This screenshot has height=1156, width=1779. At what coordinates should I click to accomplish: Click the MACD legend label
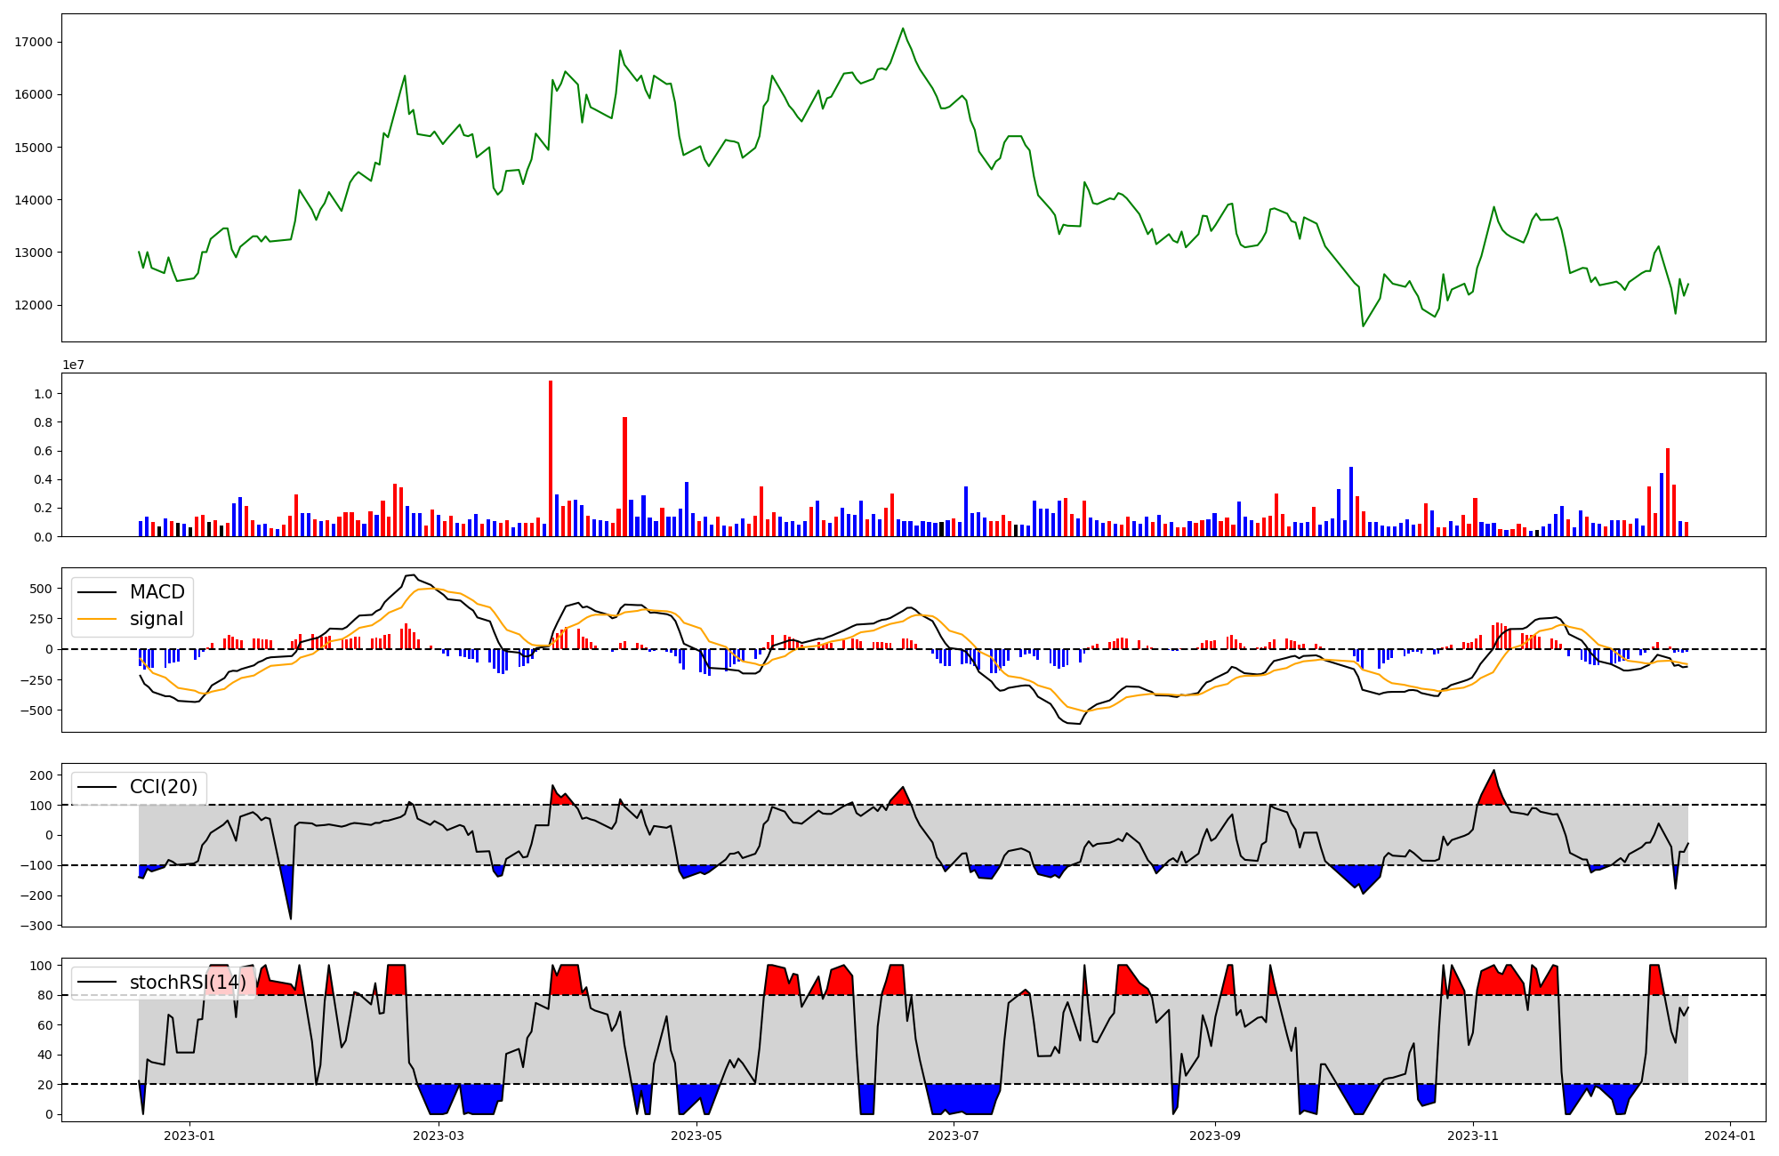[x=157, y=592]
